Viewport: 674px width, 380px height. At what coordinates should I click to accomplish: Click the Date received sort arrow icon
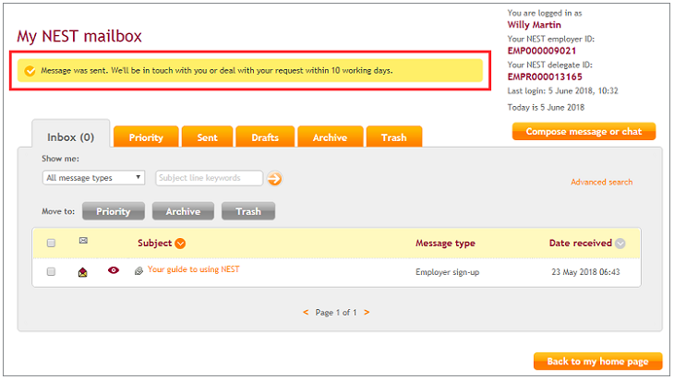[620, 243]
